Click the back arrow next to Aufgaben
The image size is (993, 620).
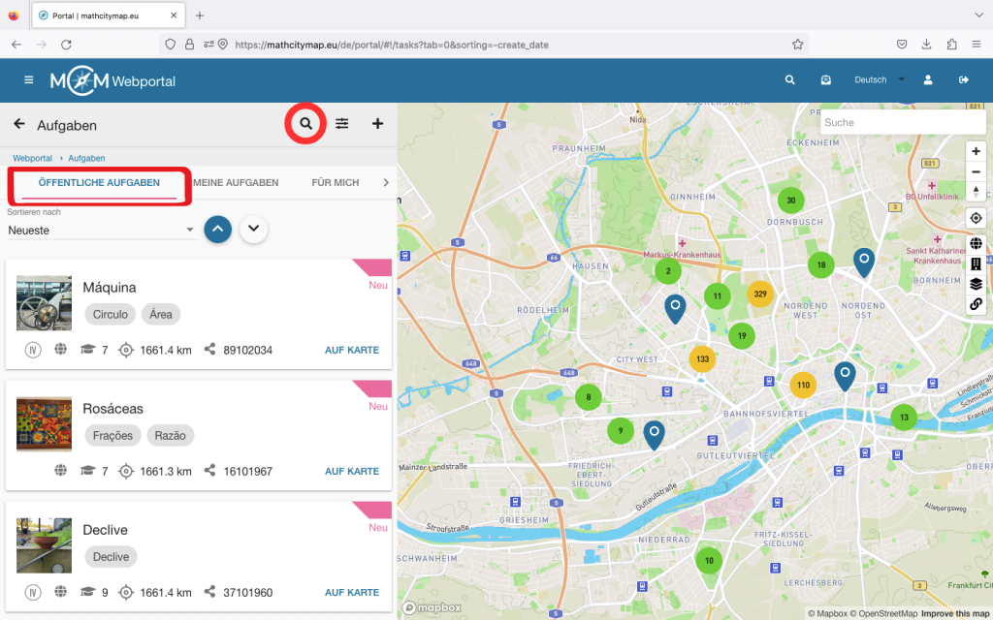[19, 124]
